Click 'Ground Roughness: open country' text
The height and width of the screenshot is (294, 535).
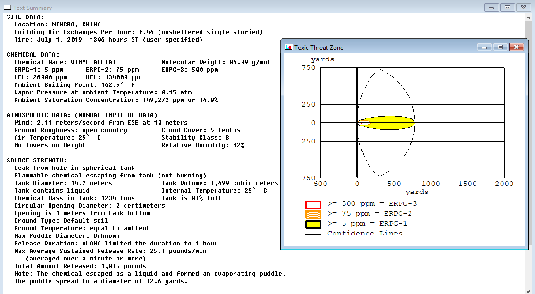pos(71,130)
